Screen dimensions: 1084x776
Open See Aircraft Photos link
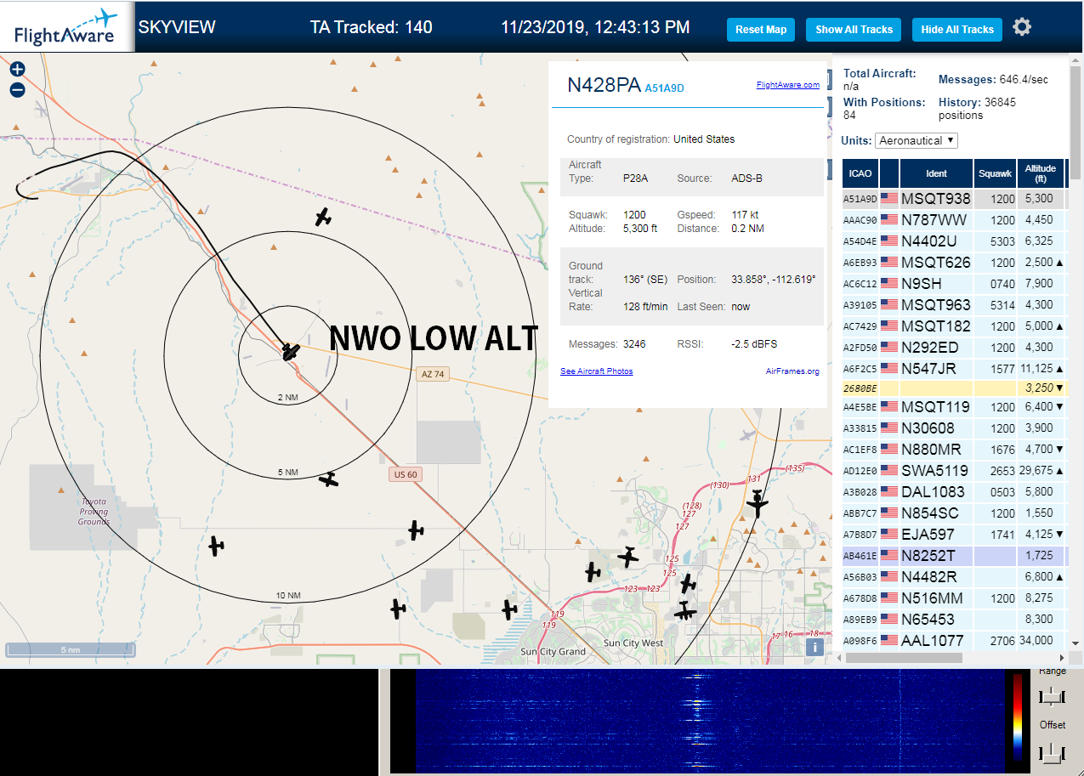[x=596, y=371]
